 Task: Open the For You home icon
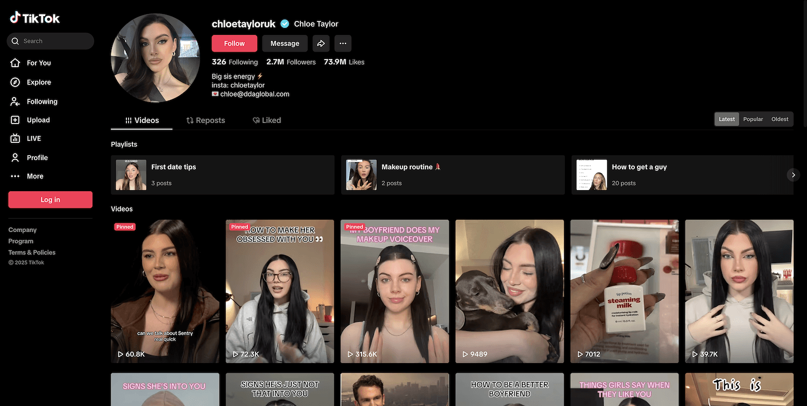16,63
